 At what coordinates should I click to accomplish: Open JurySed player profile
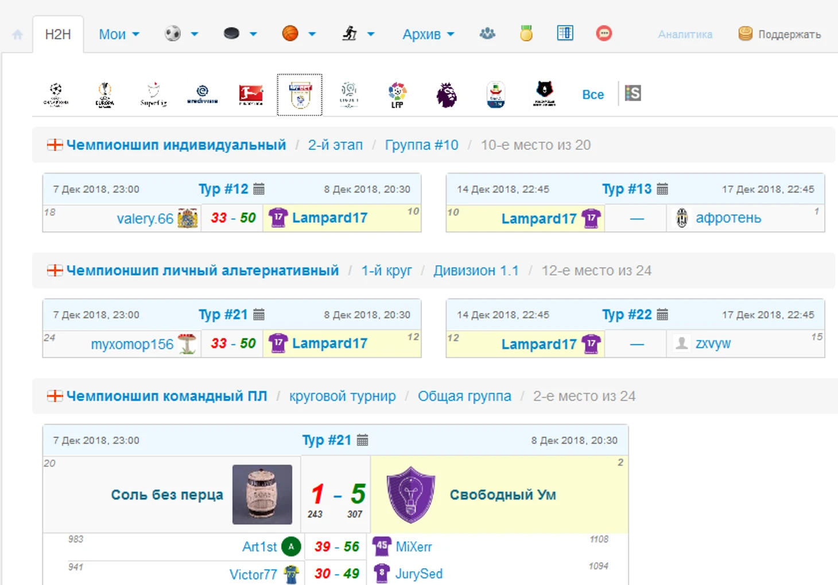[x=419, y=574]
